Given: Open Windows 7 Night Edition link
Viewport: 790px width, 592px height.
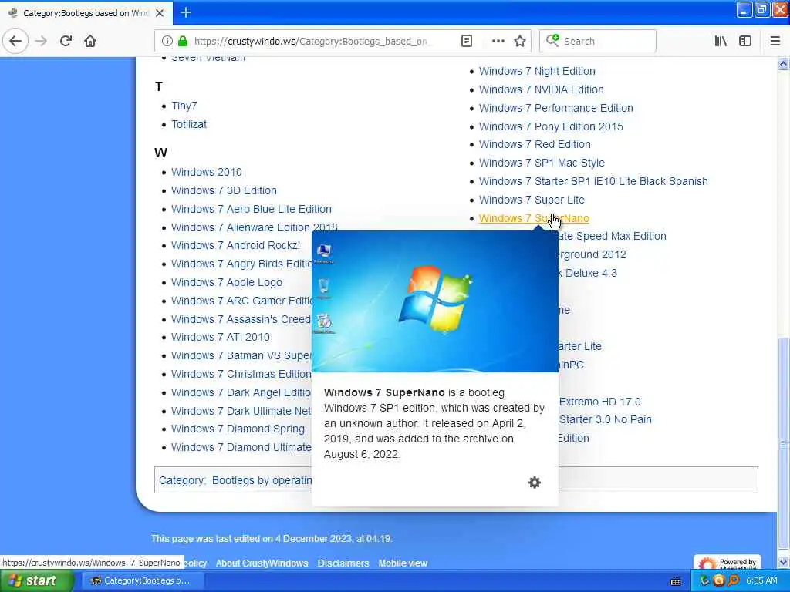Looking at the screenshot, I should (x=537, y=72).
